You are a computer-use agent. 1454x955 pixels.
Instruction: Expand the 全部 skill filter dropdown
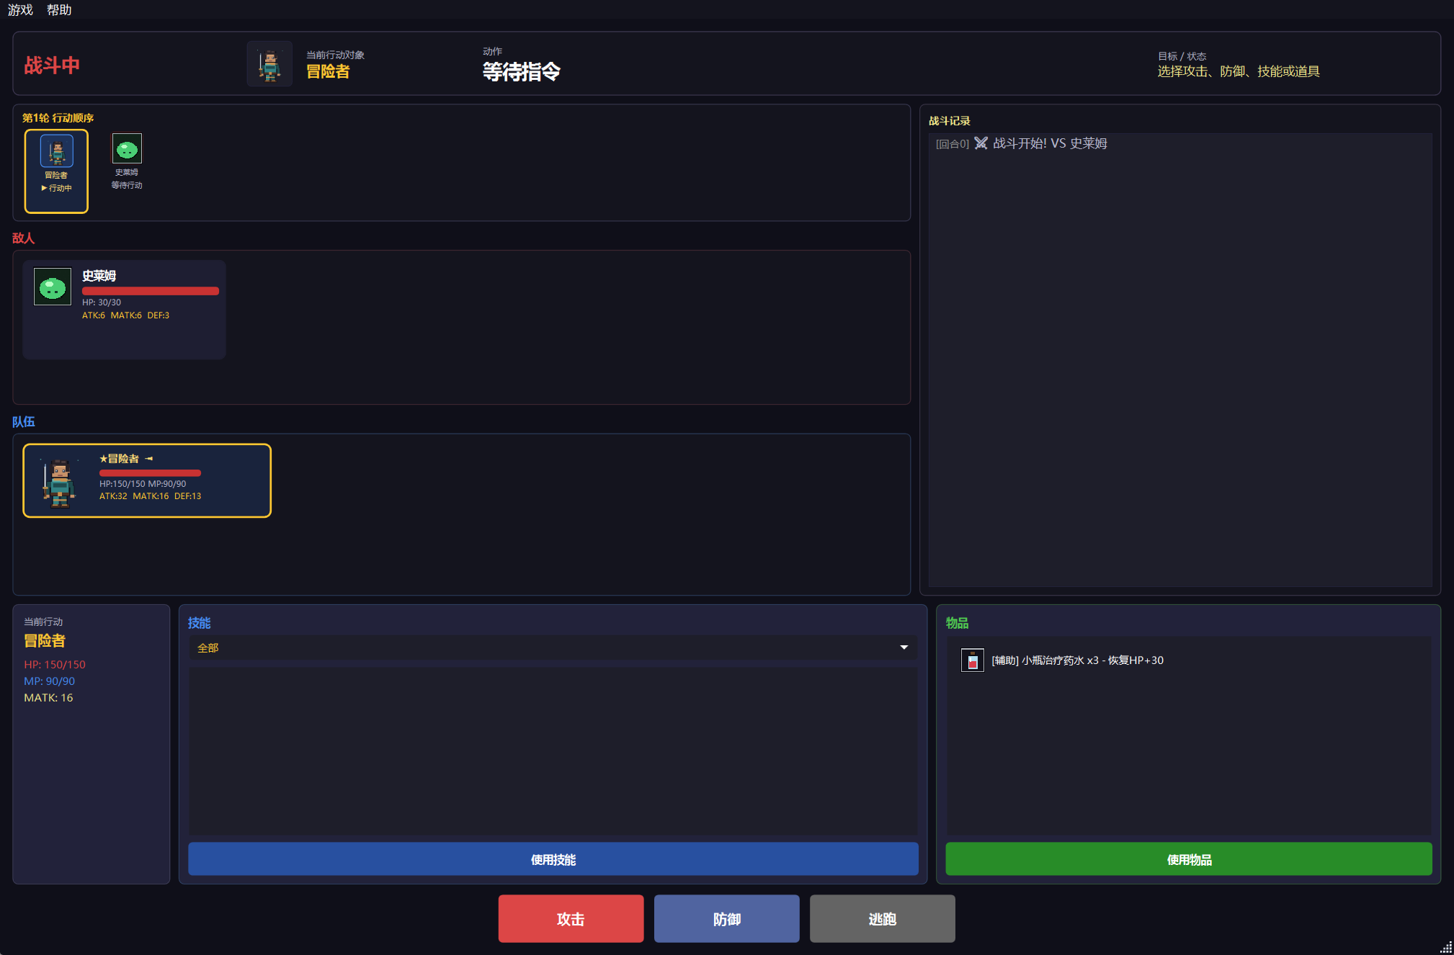pyautogui.click(x=553, y=647)
